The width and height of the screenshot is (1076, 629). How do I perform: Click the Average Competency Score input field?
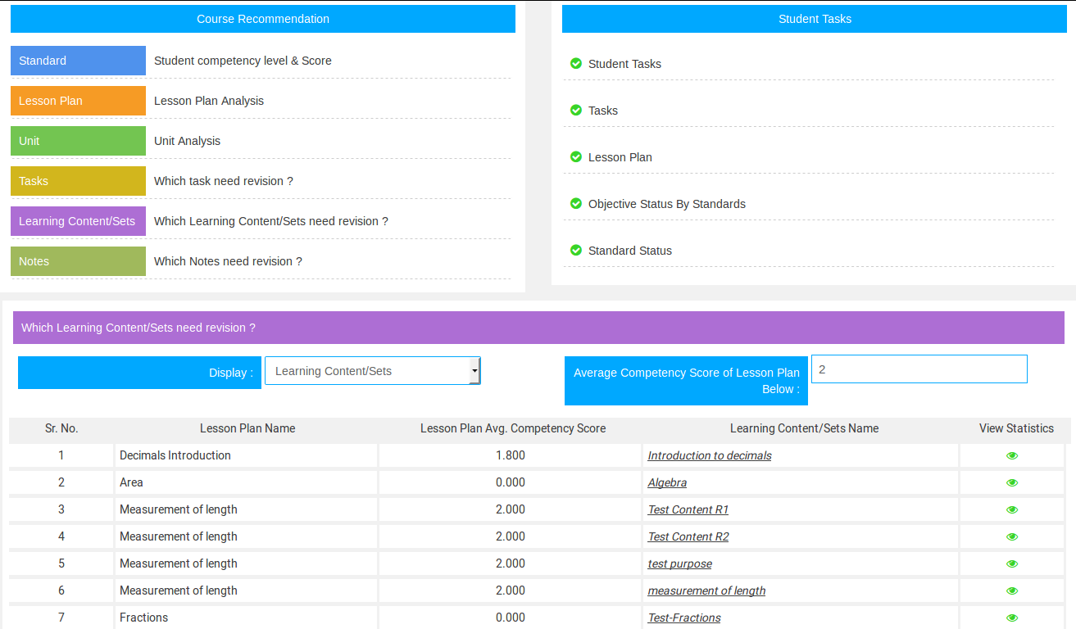(919, 369)
